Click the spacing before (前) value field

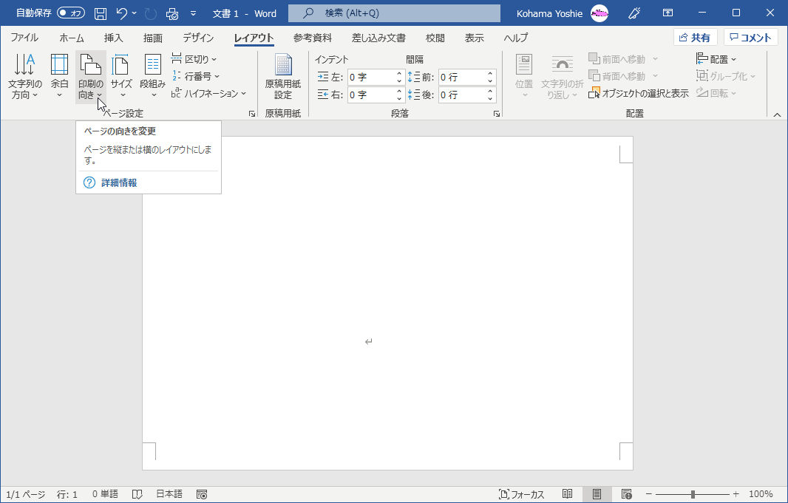pos(461,78)
